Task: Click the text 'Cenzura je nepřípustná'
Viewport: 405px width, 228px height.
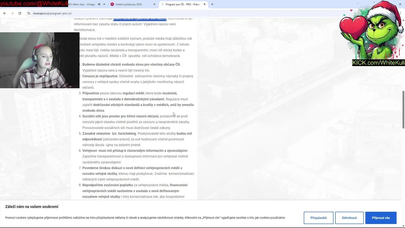Action: (100, 76)
